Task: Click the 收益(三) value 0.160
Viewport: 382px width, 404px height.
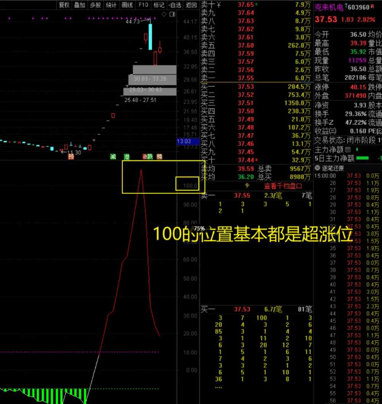Action: tap(358, 131)
